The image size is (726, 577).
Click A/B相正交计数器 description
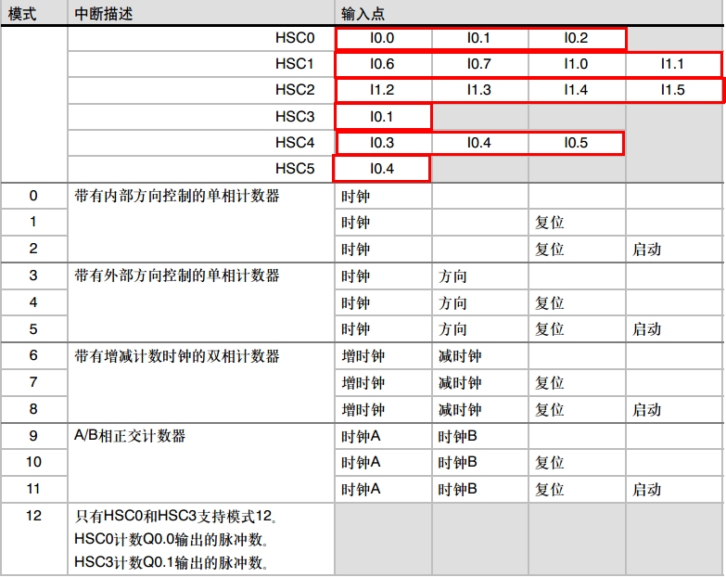click(130, 436)
